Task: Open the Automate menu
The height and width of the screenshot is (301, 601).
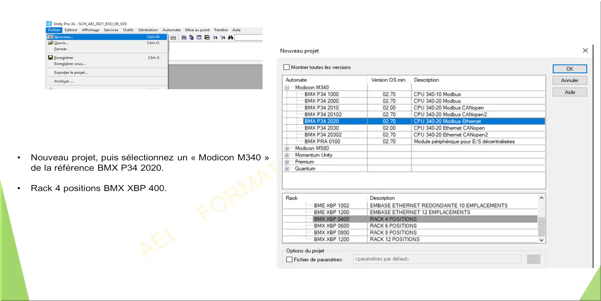Action: tap(171, 30)
